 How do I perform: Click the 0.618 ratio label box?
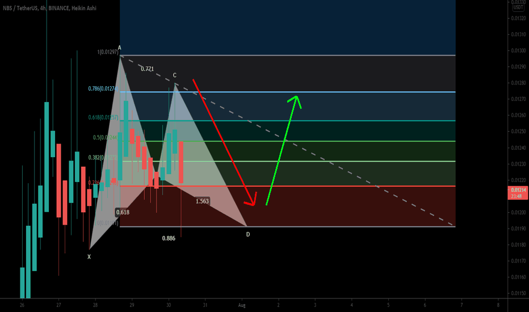tap(123, 213)
